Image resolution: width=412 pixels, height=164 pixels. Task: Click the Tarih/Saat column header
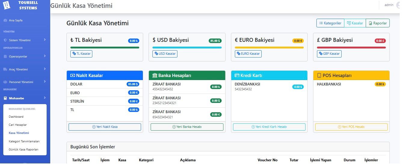pyautogui.click(x=81, y=160)
